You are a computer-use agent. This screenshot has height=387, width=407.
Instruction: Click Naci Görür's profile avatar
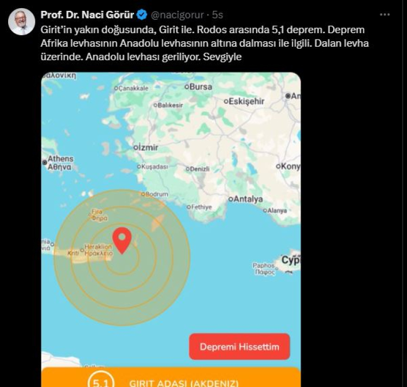22,22
